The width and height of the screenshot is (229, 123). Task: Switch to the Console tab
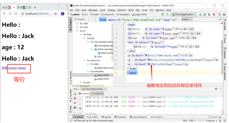[84, 94]
